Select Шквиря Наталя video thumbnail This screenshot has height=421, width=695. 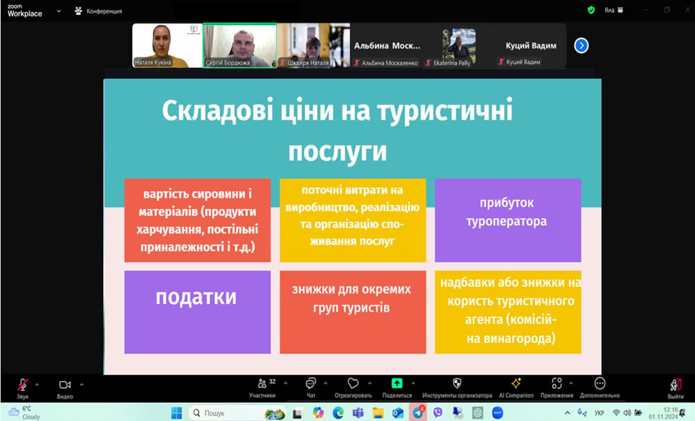pos(314,45)
